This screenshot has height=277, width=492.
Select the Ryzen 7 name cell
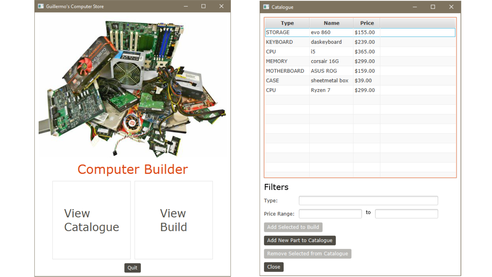coord(331,90)
